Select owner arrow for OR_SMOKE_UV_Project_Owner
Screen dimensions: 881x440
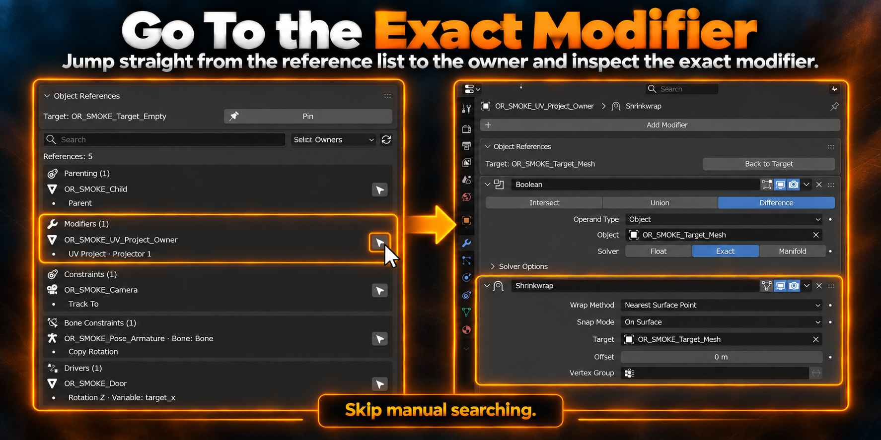380,243
